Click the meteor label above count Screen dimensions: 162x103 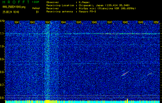[36, 8]
